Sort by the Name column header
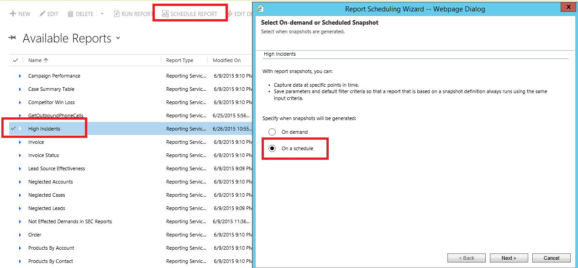This screenshot has width=578, height=268. point(35,60)
